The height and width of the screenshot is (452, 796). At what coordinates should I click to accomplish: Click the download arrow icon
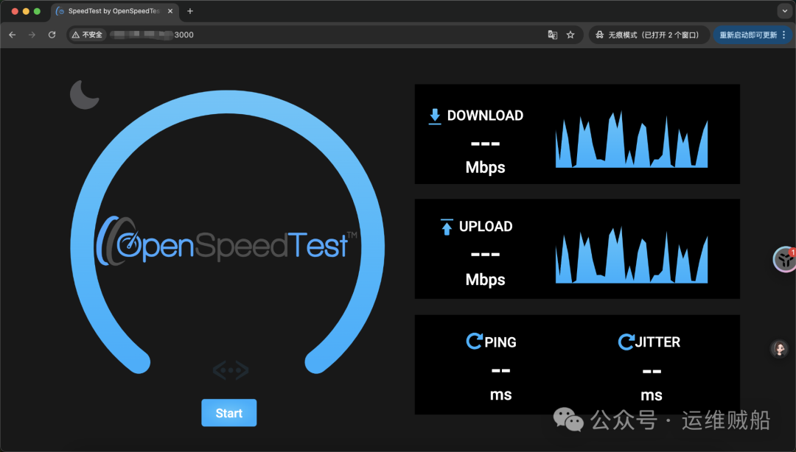435,116
